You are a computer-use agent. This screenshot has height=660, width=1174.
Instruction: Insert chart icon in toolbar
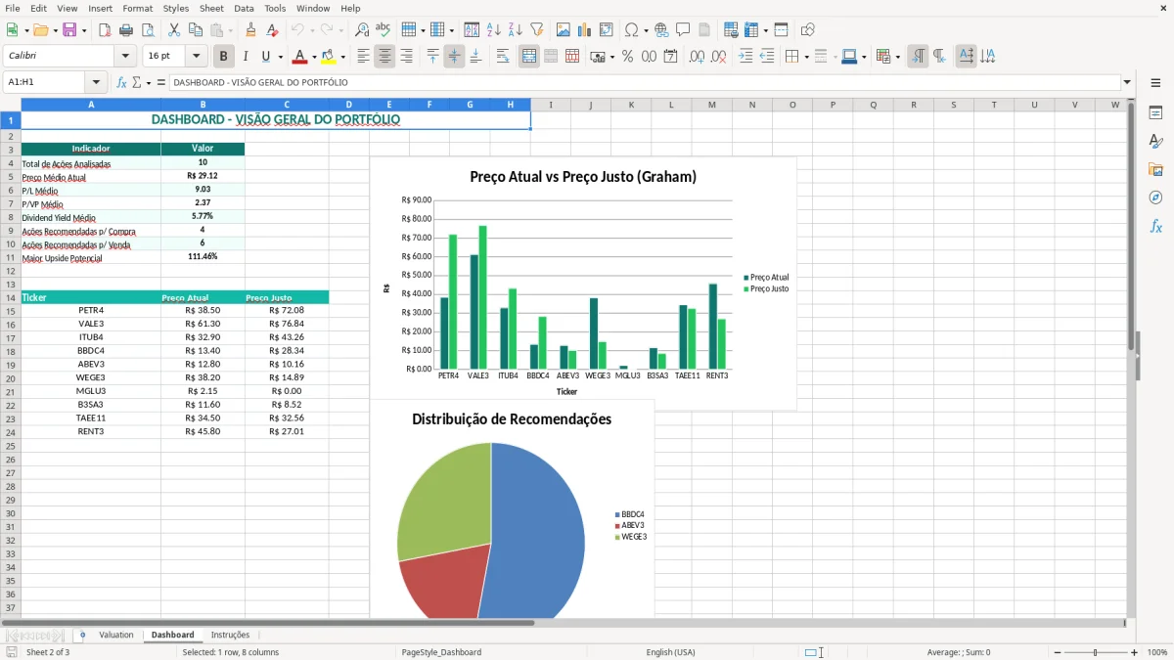coord(584,30)
